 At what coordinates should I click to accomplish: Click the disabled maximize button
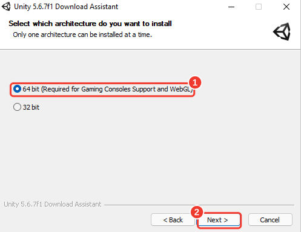[259, 7]
